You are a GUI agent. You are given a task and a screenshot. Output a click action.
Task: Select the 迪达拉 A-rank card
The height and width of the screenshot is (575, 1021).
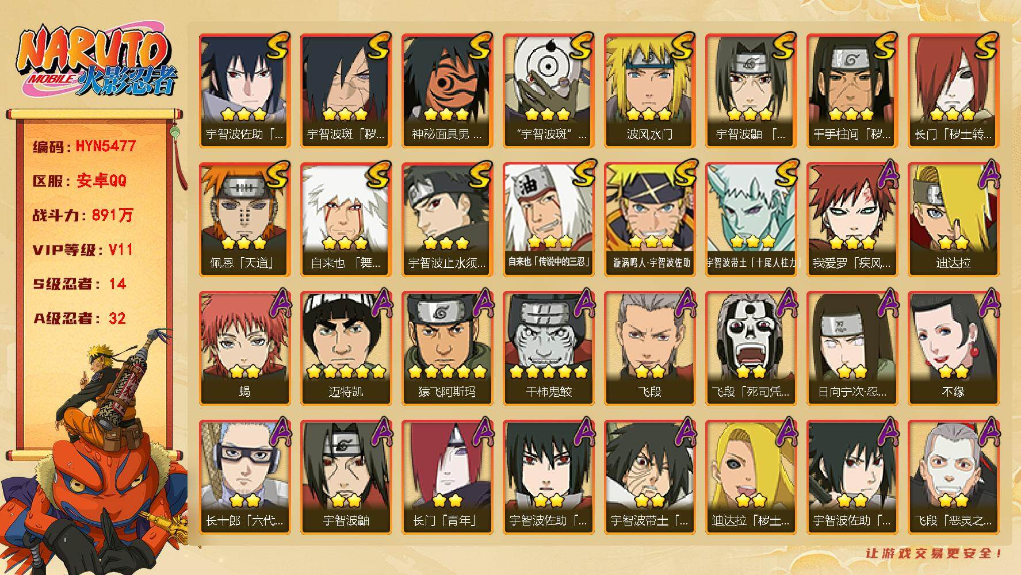pyautogui.click(x=953, y=219)
